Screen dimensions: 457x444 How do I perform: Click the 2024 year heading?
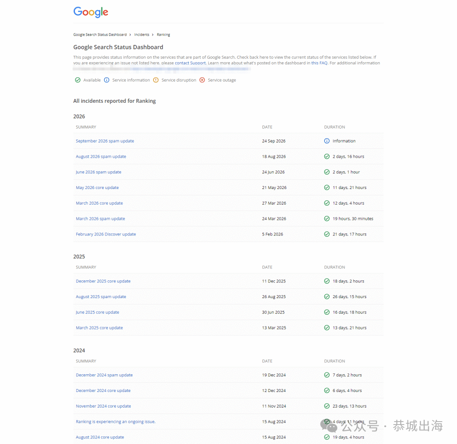pos(79,351)
